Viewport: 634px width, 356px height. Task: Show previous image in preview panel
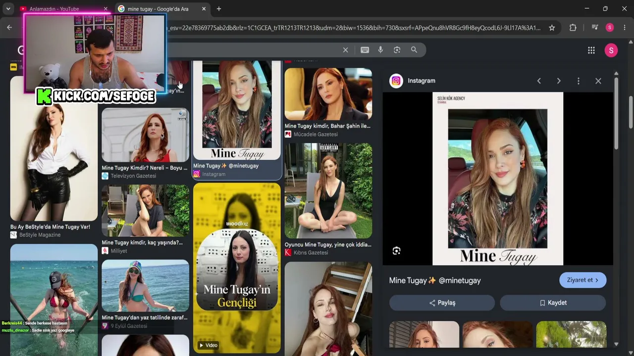pyautogui.click(x=539, y=81)
